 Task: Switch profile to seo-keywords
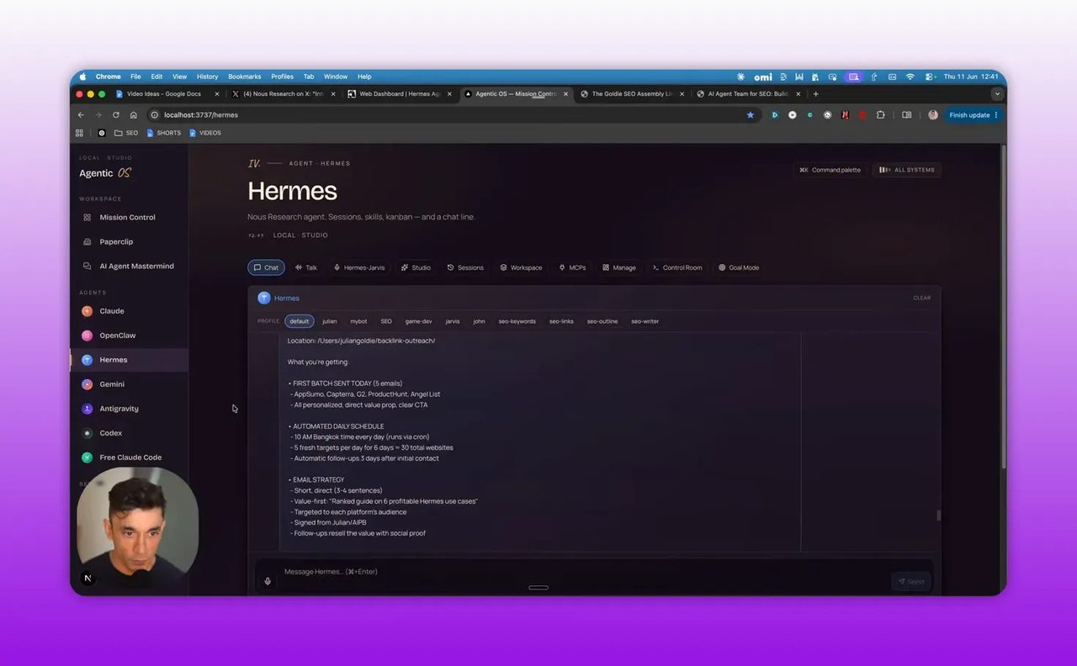[517, 321]
